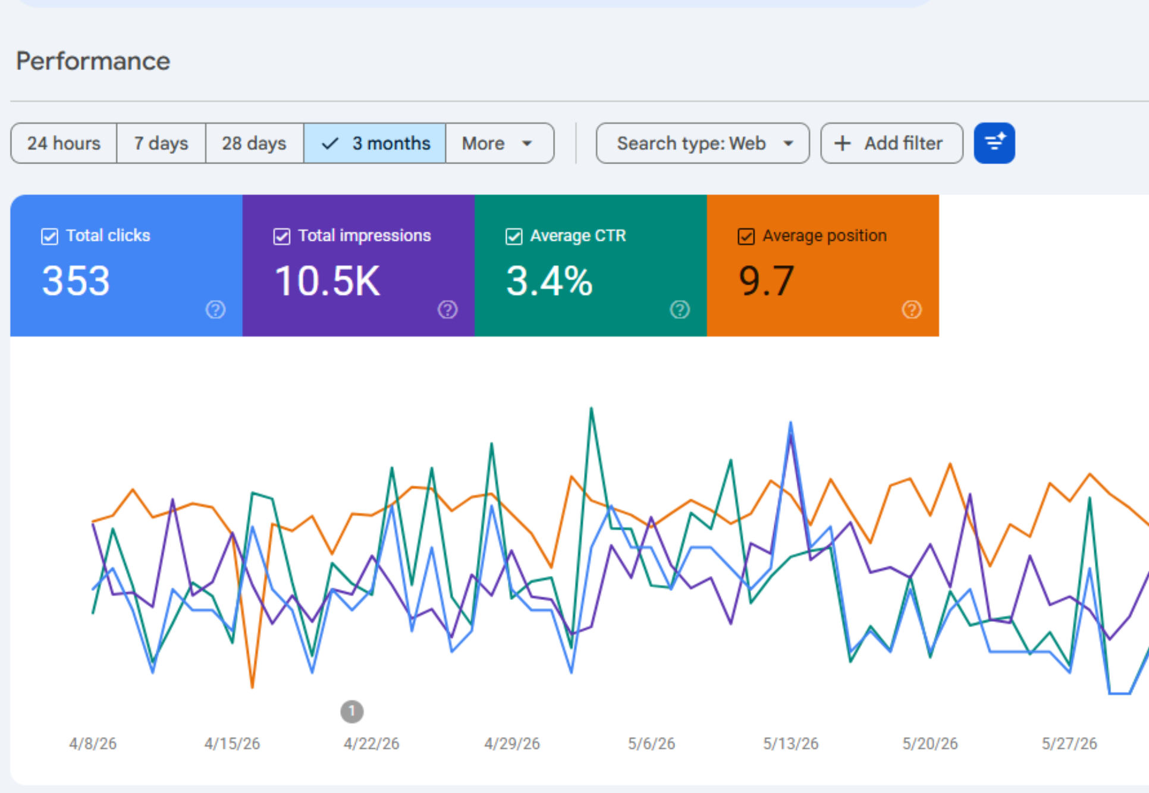The image size is (1149, 793).
Task: Click the 10.5K impressions value
Action: 327,281
